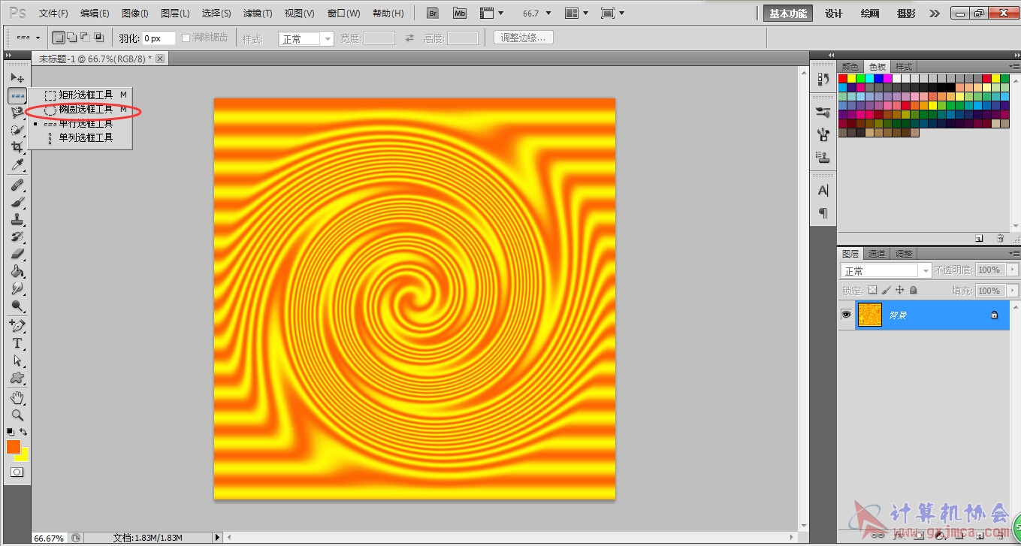
Task: Select the Zoom tool
Action: [17, 415]
